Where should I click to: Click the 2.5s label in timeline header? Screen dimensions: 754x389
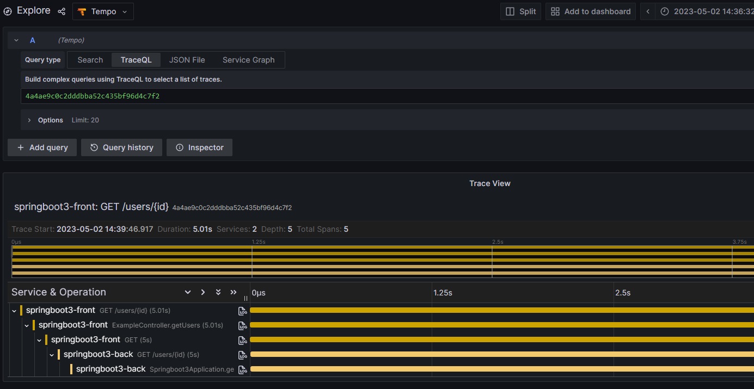(x=622, y=293)
